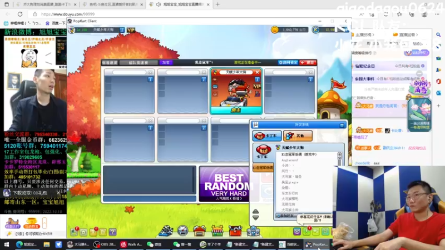Click the purple question mark help icon
445x250 pixels.
coord(112,232)
